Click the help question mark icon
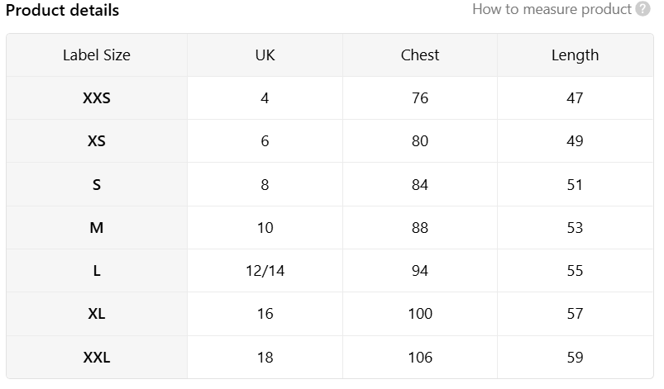The height and width of the screenshot is (389, 664). 643,9
